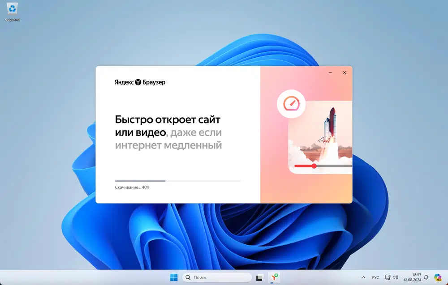448x285 pixels.
Task: Click the speedometer icon in installer illustration
Action: (291, 103)
